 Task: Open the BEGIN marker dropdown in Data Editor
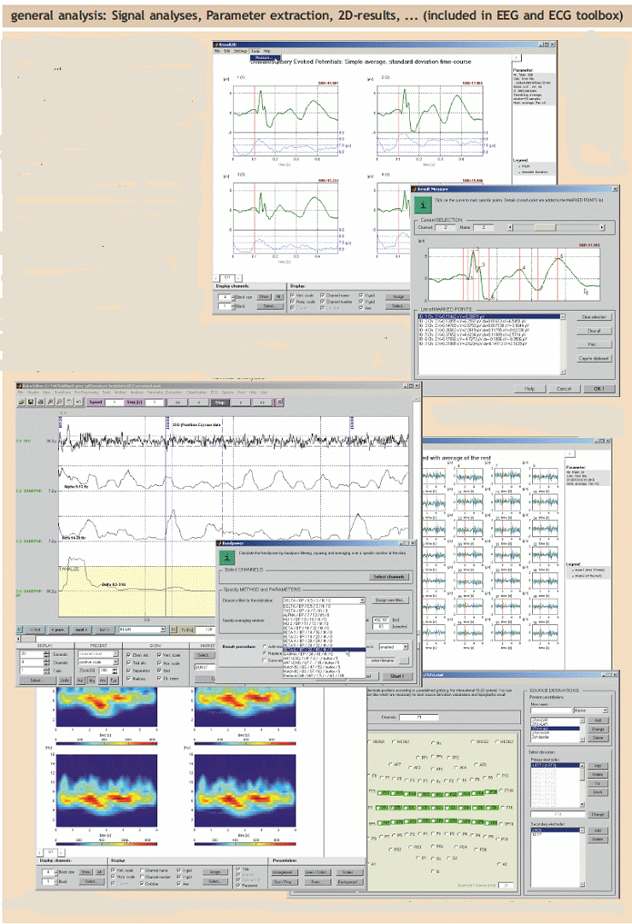tap(142, 629)
